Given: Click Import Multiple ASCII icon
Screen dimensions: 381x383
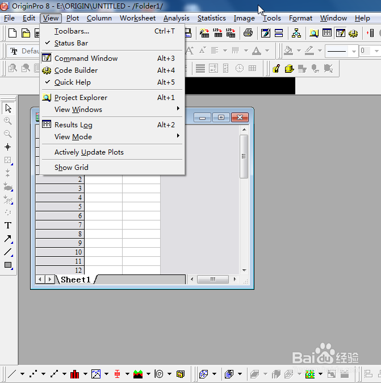Looking at the screenshot, I should tap(231, 33).
